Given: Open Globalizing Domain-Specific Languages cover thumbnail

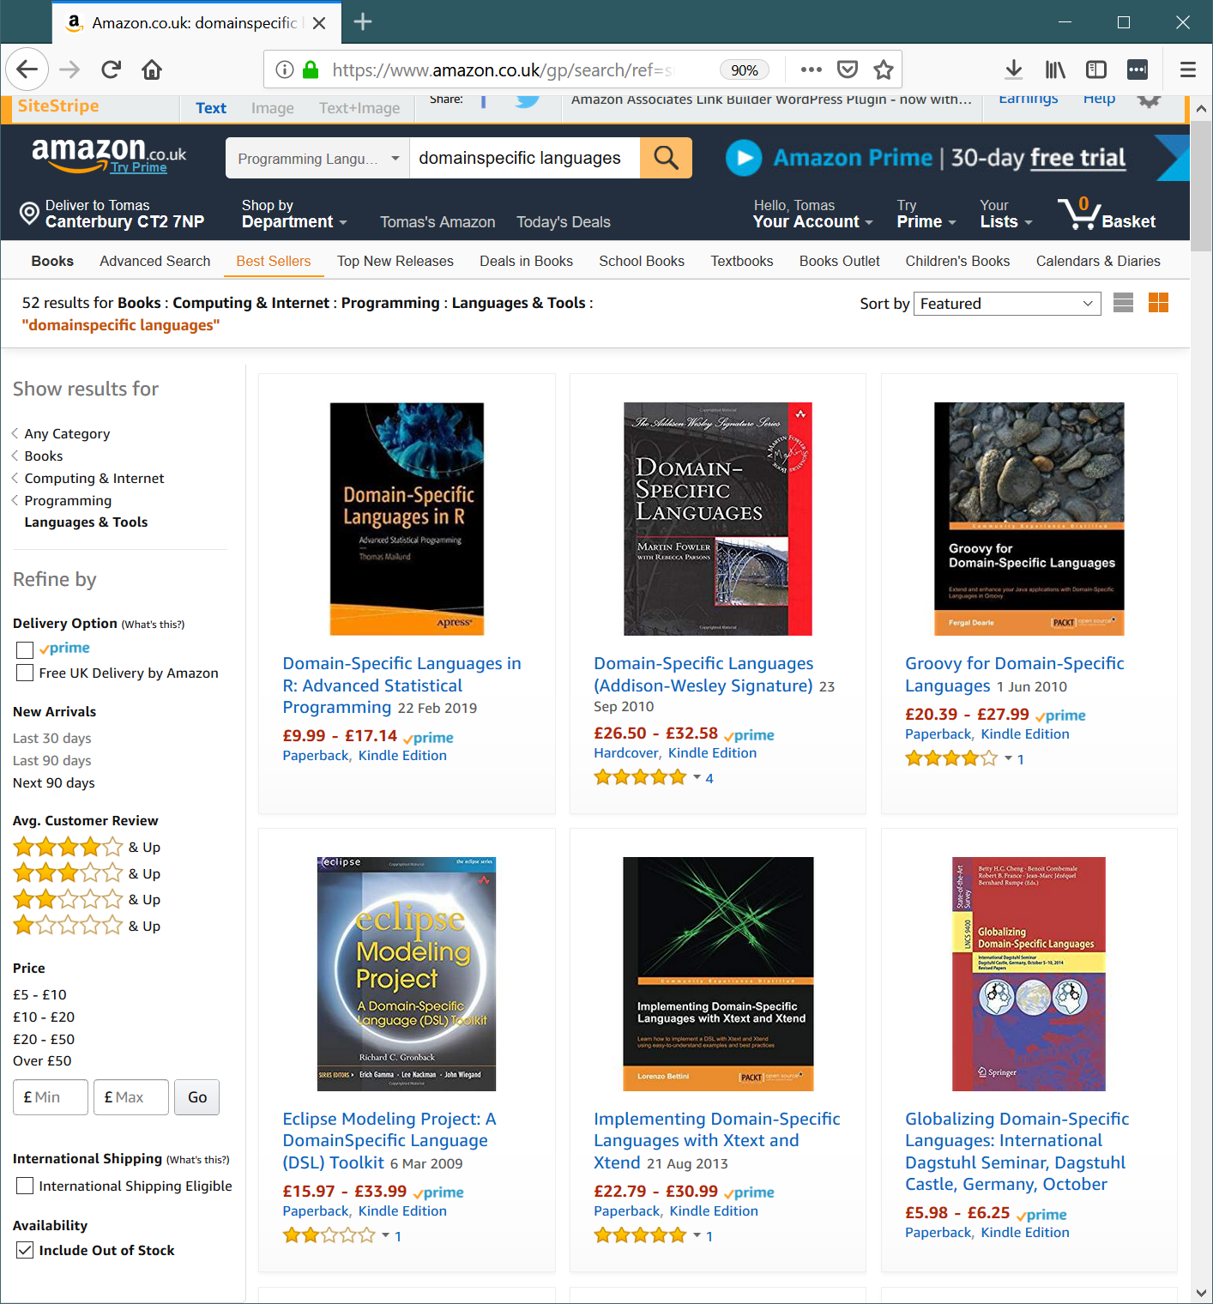Looking at the screenshot, I should [x=1029, y=974].
